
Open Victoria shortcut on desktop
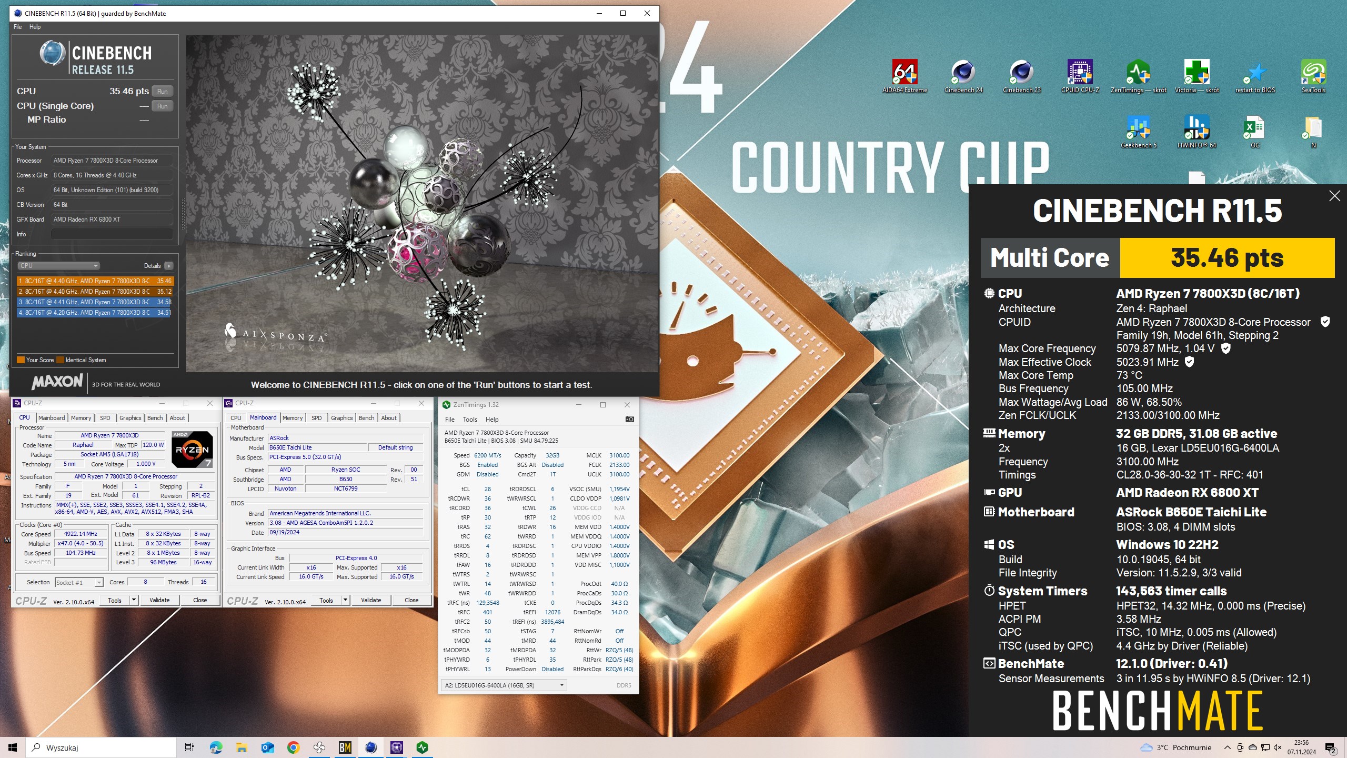click(1197, 76)
